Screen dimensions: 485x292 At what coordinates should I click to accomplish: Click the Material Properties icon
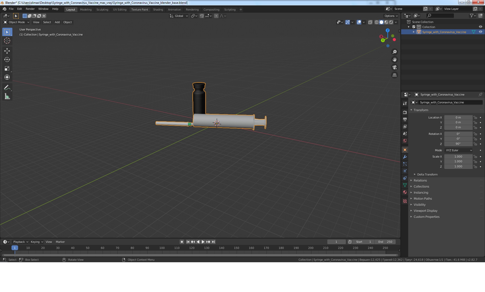(x=405, y=193)
